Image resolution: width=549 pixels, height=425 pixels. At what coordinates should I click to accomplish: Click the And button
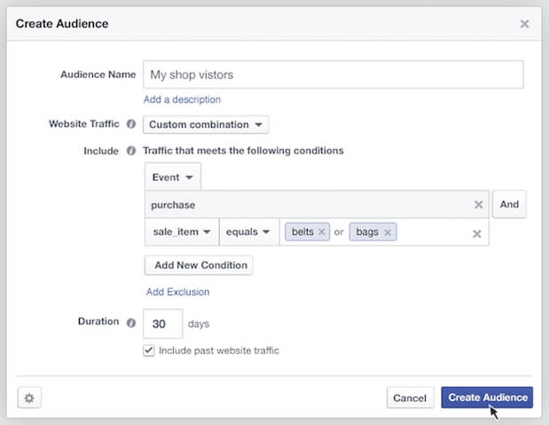(509, 205)
